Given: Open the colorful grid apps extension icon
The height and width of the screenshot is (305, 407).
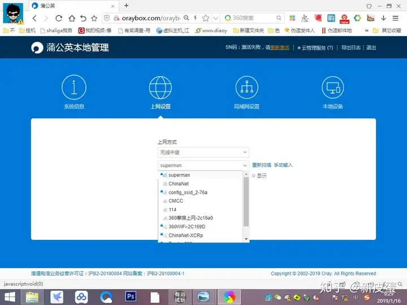Looking at the screenshot, I should tap(292, 18).
